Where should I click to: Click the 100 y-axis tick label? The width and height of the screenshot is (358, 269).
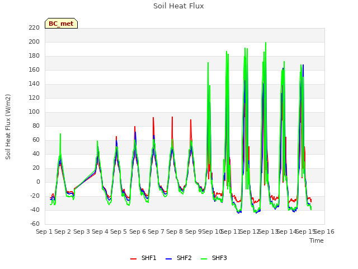34,112
